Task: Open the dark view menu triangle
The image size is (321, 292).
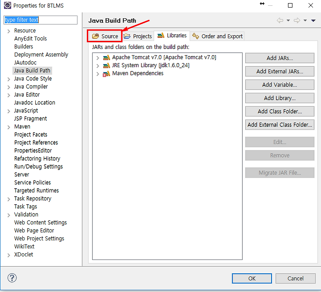Action: coord(313,20)
